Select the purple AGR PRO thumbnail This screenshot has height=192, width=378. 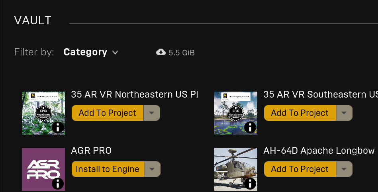click(x=43, y=169)
